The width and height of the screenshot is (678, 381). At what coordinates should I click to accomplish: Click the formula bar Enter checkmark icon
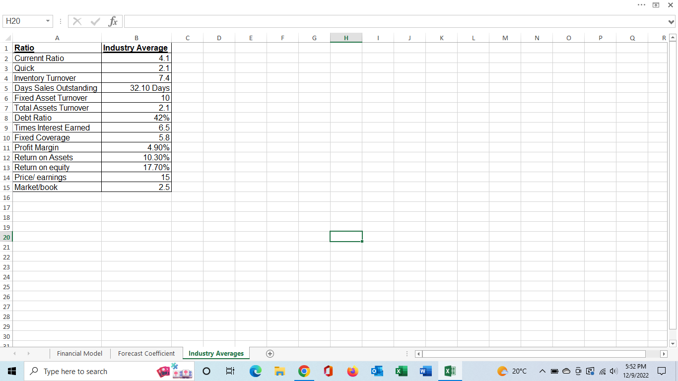tap(94, 21)
